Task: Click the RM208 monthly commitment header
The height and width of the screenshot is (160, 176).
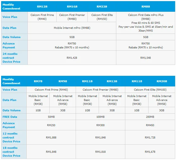Action: 162,81
